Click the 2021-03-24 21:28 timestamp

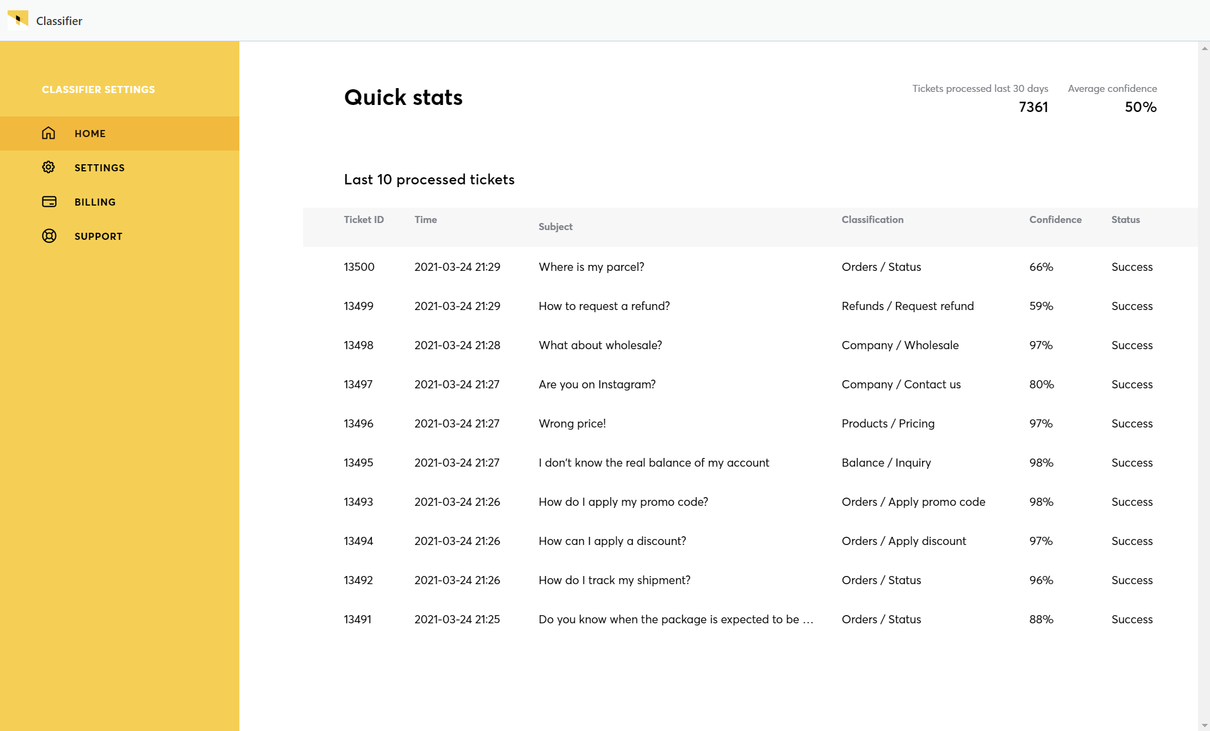point(458,345)
